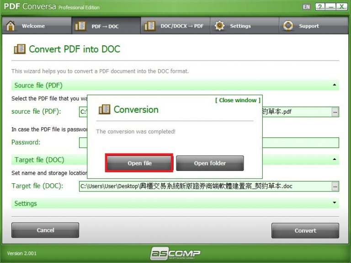The height and width of the screenshot is (263, 351).
Task: Close the Conversion dialog via Close window
Action: point(238,100)
